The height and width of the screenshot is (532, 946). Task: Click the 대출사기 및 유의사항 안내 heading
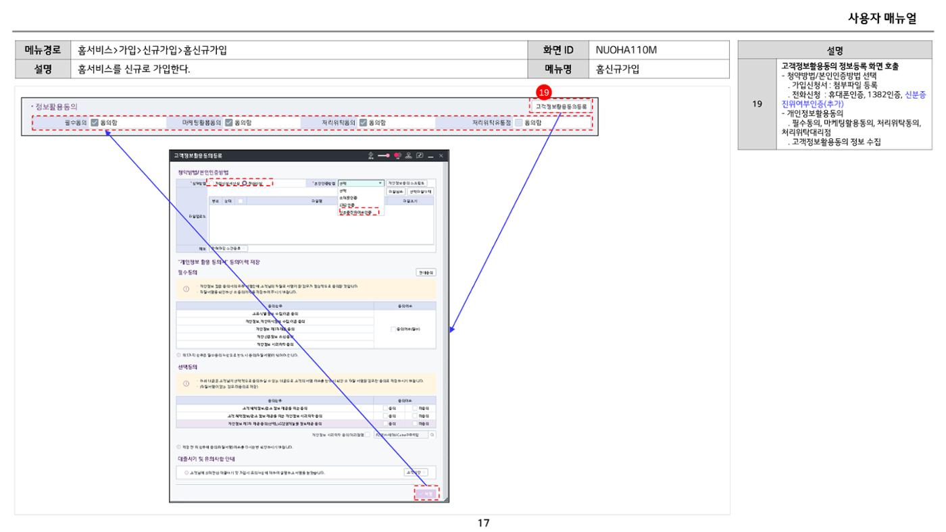(x=206, y=459)
